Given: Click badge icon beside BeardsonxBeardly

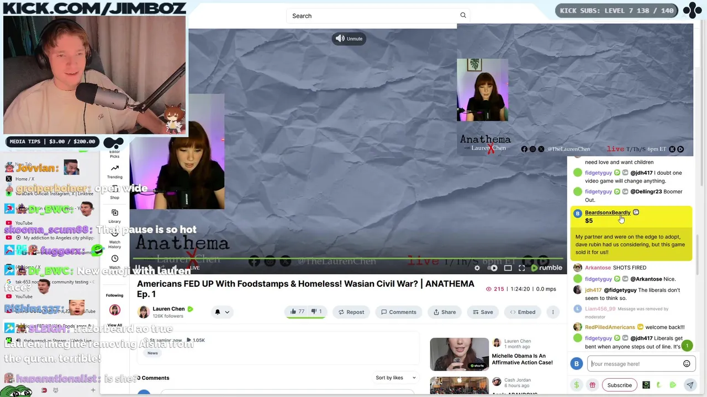Looking at the screenshot, I should (x=636, y=212).
